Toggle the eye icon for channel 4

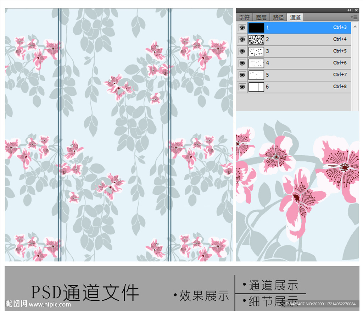point(242,63)
